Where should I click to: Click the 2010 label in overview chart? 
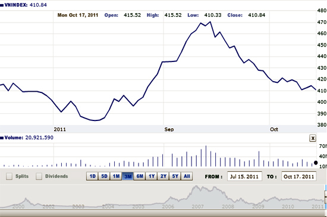(288, 206)
